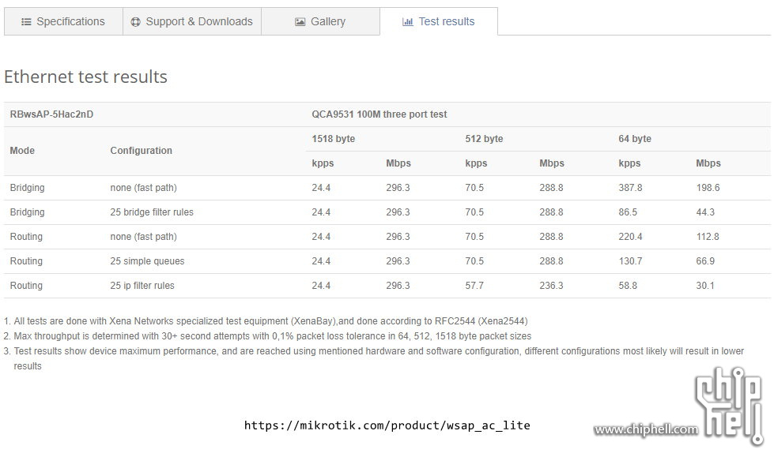The width and height of the screenshot is (774, 457).
Task: Click the 86.5 kpps value
Action: click(x=628, y=212)
